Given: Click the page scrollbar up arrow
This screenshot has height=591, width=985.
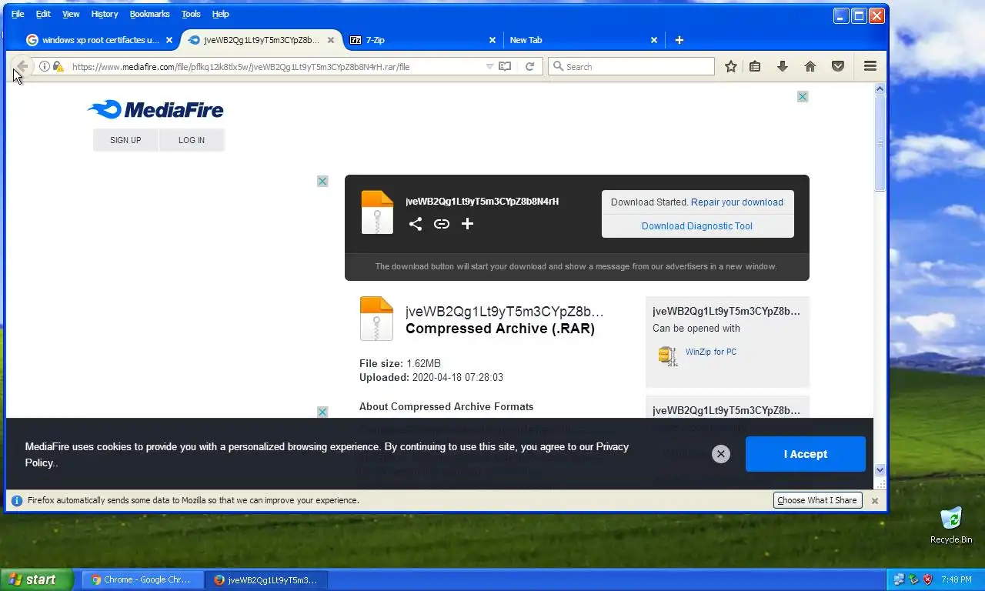Looking at the screenshot, I should [x=880, y=89].
